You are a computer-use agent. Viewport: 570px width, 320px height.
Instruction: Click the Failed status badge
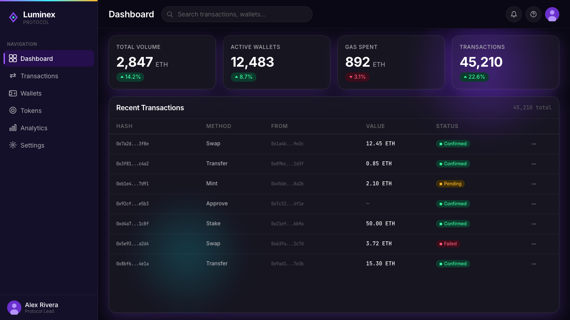448,244
